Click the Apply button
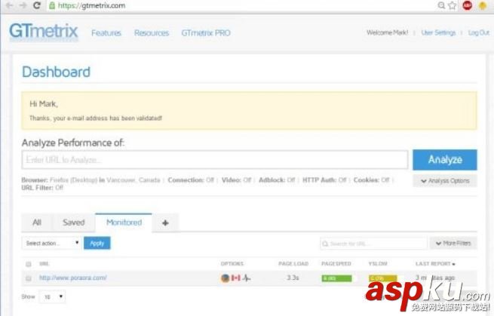This screenshot has width=494, height=316. (x=97, y=244)
